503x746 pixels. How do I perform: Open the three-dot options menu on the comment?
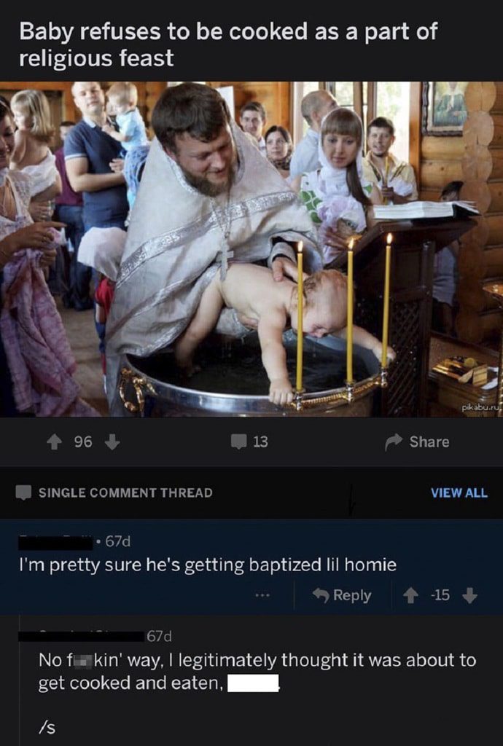[x=262, y=595]
